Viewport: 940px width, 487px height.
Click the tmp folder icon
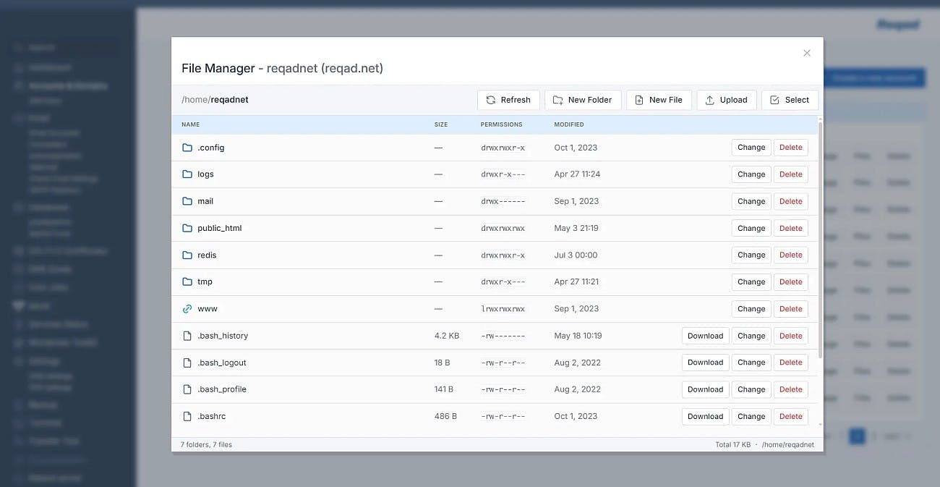187,281
